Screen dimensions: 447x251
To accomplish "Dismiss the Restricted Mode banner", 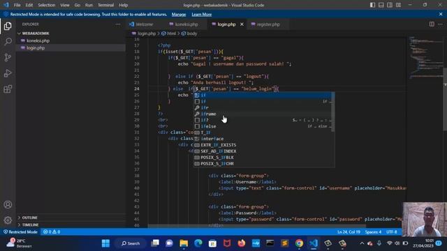I will pyautogui.click(x=441, y=14).
